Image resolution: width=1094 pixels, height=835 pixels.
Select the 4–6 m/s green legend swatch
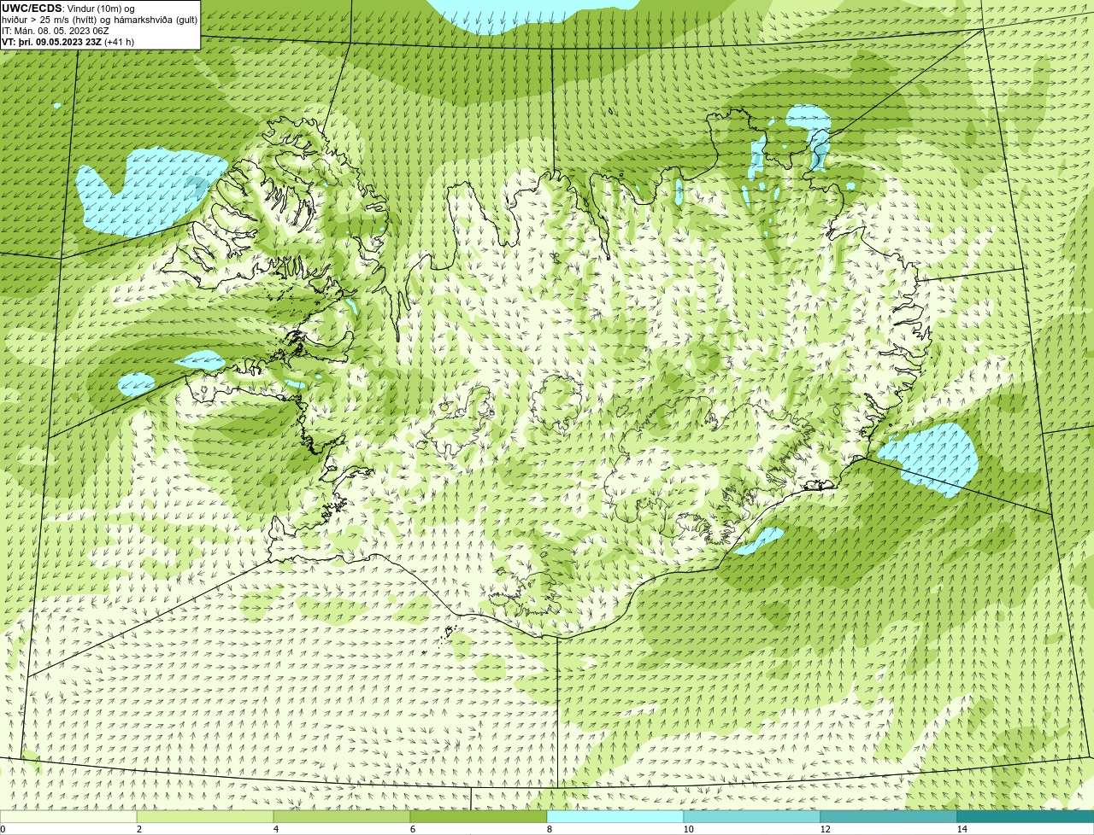(342, 816)
